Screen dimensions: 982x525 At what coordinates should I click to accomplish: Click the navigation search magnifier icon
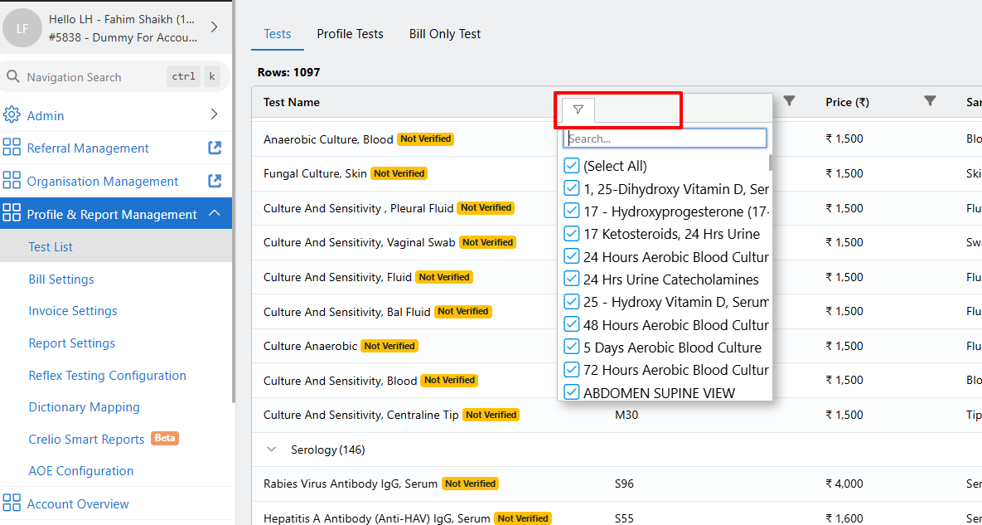pos(13,77)
